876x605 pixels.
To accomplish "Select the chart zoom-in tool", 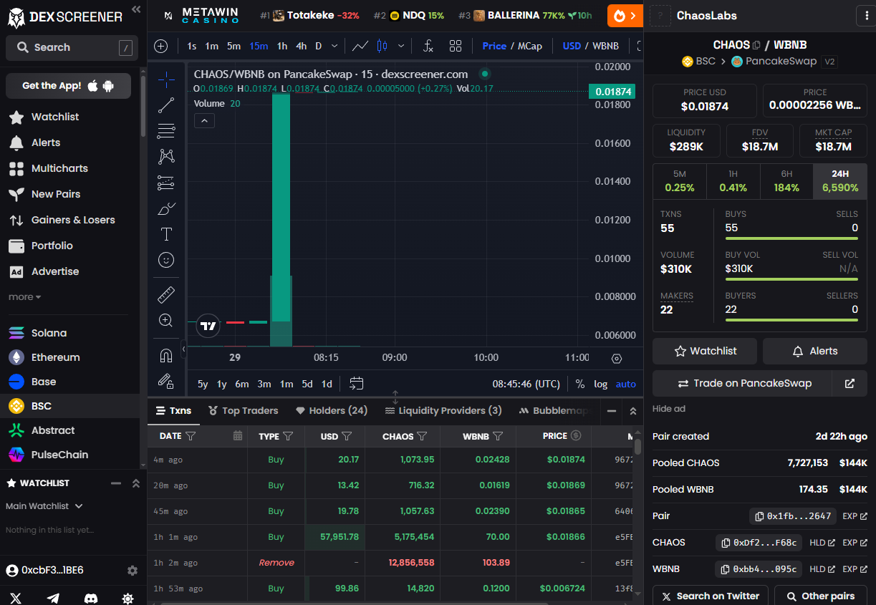I will [166, 320].
